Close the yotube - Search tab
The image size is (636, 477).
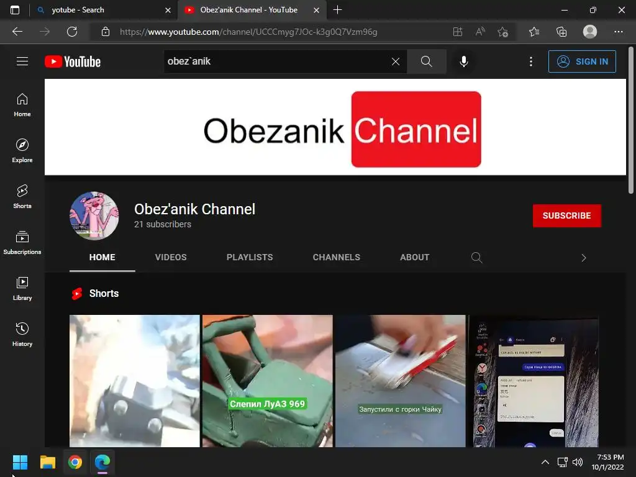click(x=168, y=10)
